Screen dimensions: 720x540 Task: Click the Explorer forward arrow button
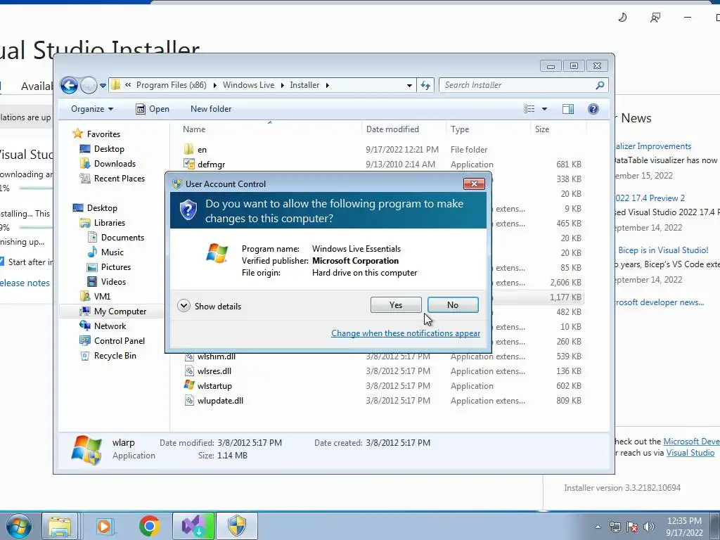(x=88, y=85)
